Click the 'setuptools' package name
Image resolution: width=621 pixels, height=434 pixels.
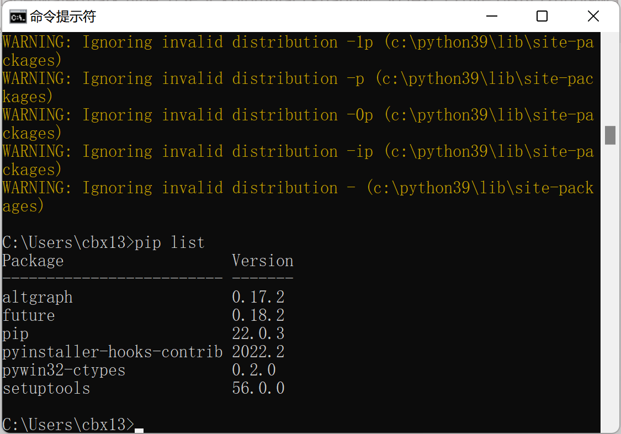[x=46, y=388]
